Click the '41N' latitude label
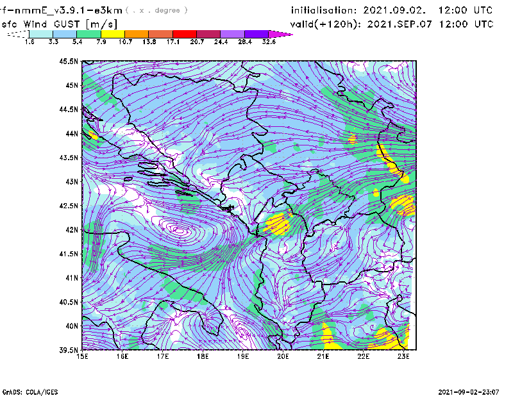 (72, 278)
